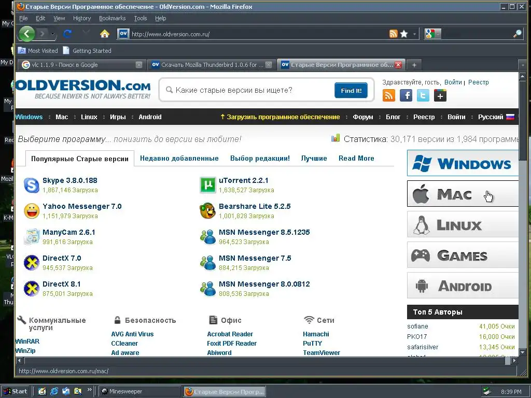Screen dimensions: 531x398
Task: Open the Google Plus share icon
Action: (440, 95)
